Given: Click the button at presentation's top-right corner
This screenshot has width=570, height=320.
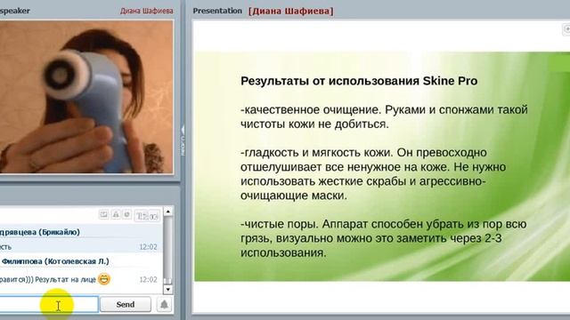Looking at the screenshot, I should [566, 29].
